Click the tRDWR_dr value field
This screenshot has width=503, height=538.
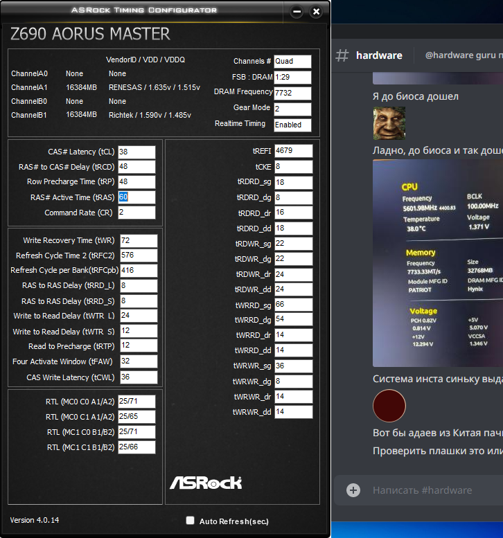[x=294, y=275]
